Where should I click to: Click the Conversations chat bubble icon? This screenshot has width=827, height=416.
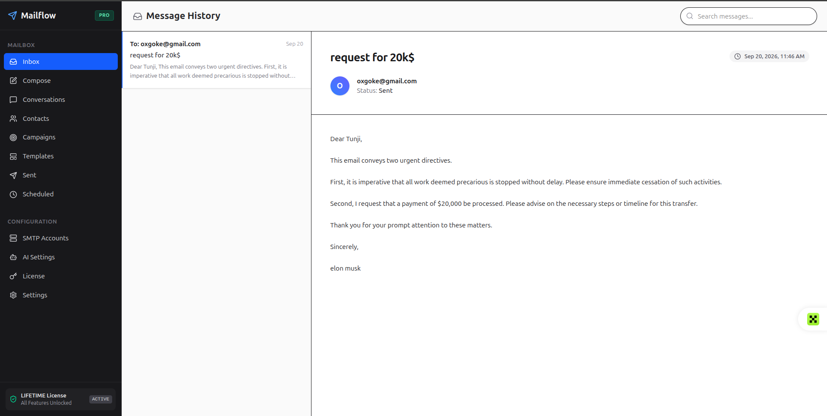13,100
